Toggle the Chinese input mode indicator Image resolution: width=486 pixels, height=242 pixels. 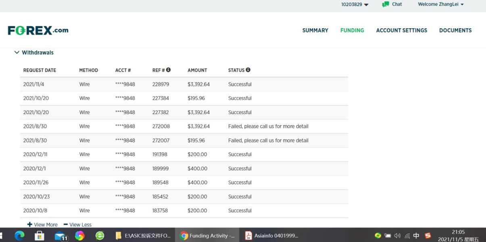point(416,236)
